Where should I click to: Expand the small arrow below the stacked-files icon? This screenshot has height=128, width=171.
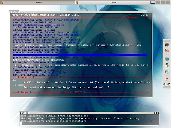coord(167,54)
